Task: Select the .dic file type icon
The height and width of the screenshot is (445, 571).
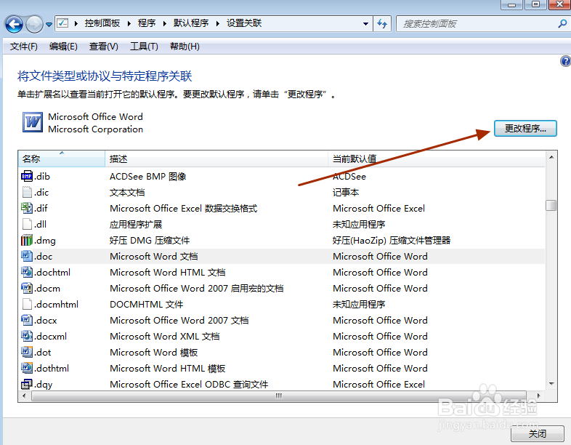Action: 27,192
